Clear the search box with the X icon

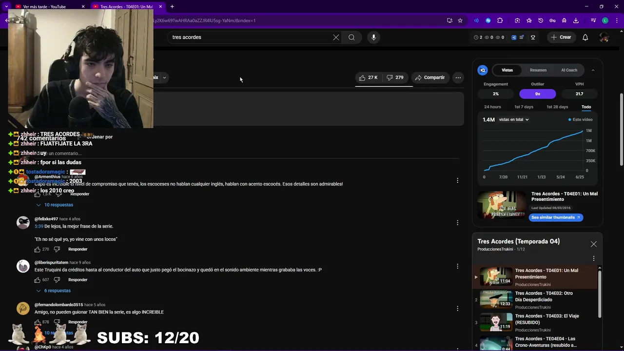pos(336,37)
